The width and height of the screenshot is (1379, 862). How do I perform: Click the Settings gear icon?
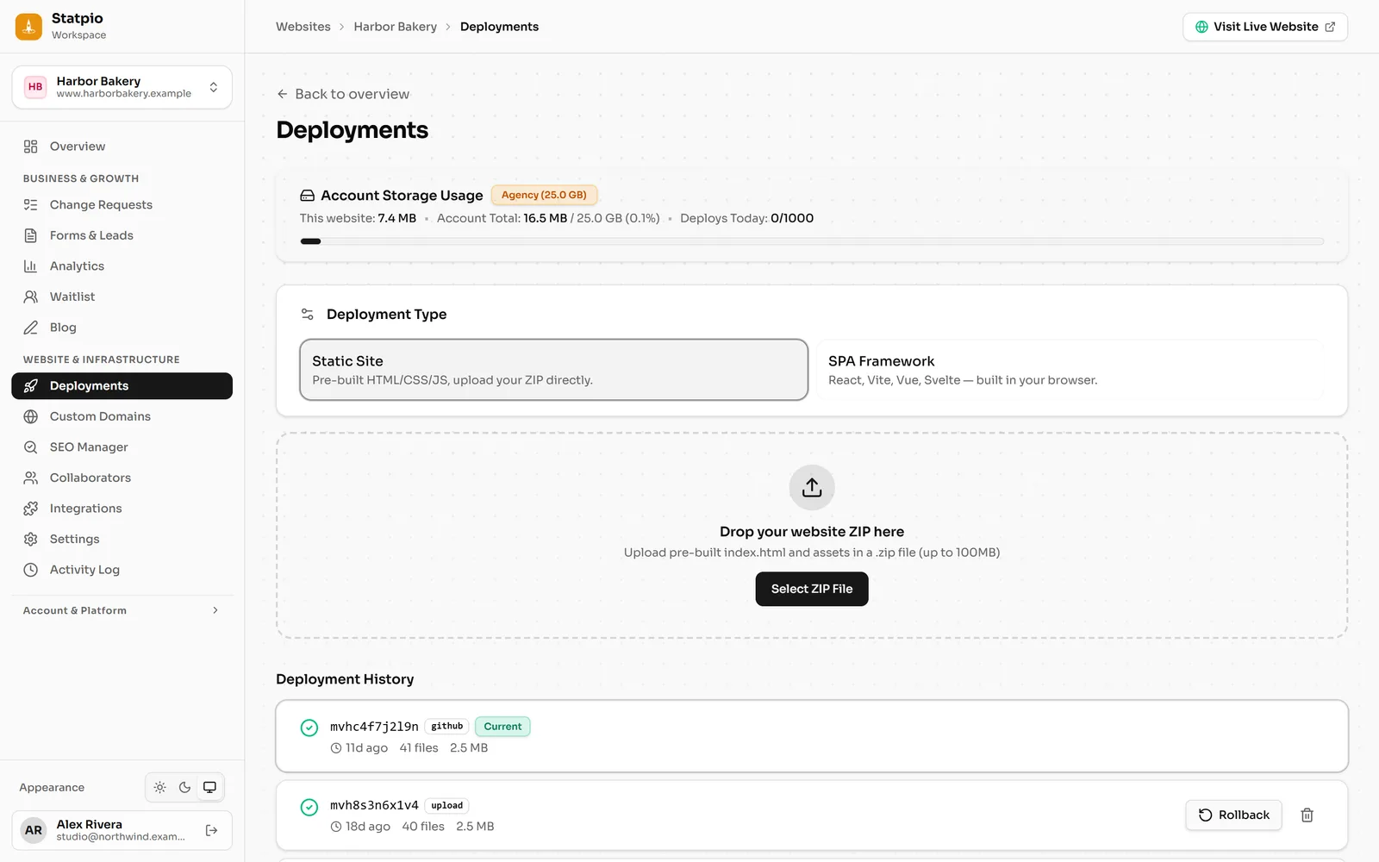31,539
